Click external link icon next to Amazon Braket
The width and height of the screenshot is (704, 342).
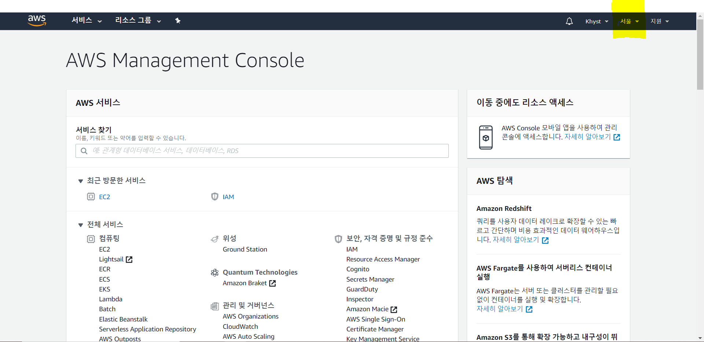point(272,283)
